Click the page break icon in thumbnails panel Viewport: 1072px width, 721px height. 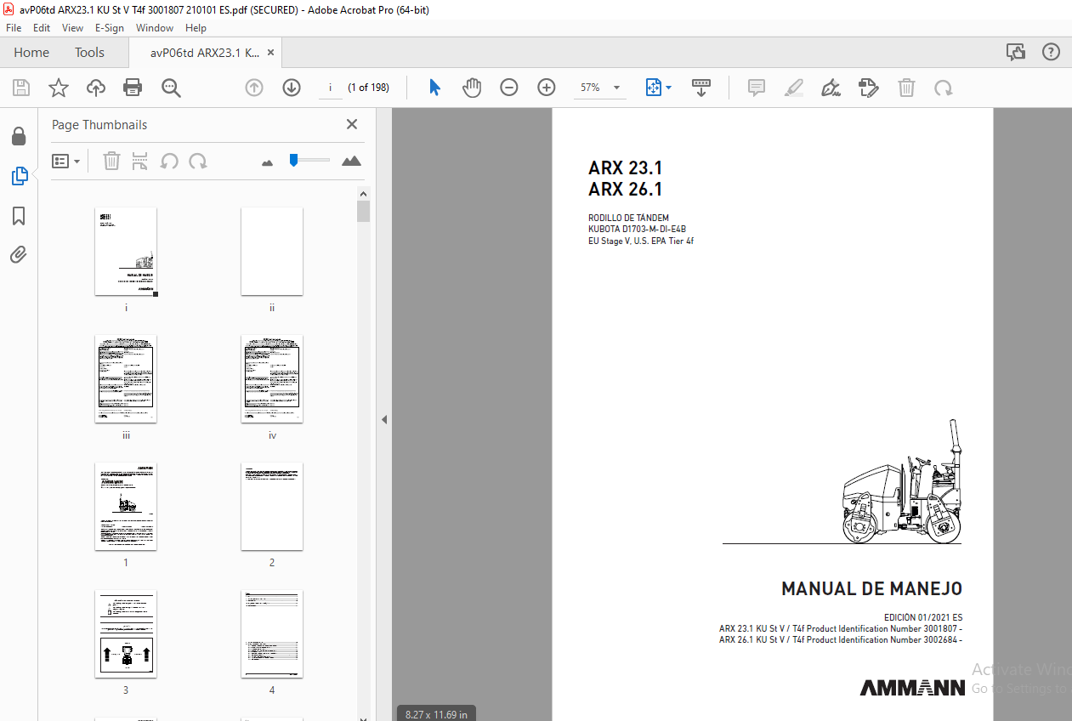140,161
